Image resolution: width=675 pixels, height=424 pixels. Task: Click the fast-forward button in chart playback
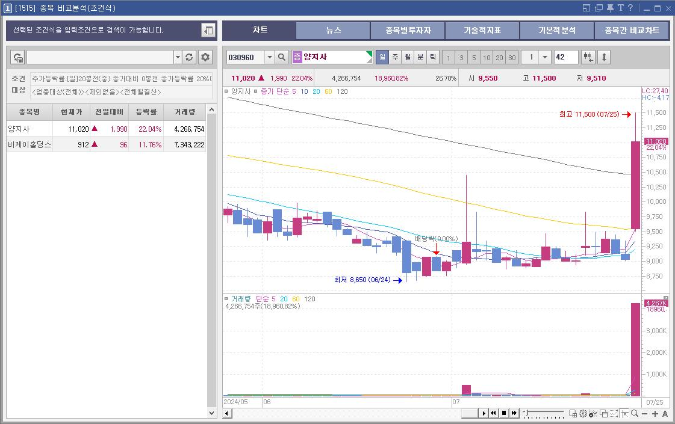(514, 413)
